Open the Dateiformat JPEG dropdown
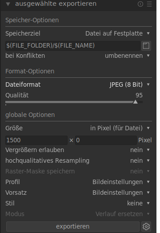160x233 pixels. 79,84
